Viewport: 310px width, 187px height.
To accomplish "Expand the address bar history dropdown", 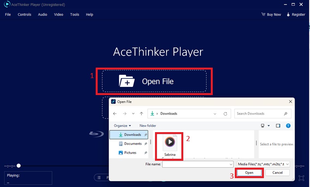I will [215, 114].
